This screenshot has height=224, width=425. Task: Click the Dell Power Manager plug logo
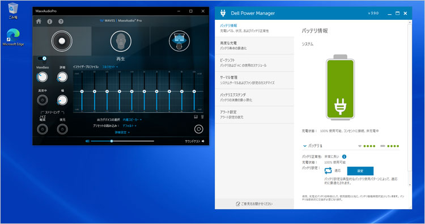(223, 13)
